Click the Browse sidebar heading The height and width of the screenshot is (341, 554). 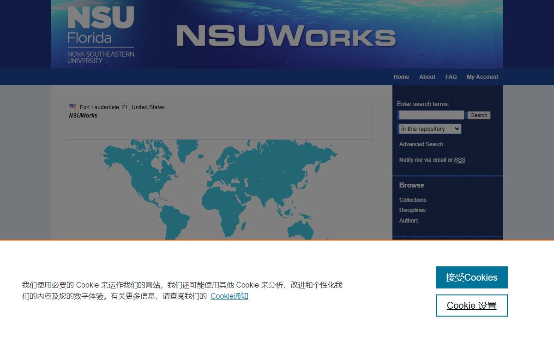(x=412, y=185)
